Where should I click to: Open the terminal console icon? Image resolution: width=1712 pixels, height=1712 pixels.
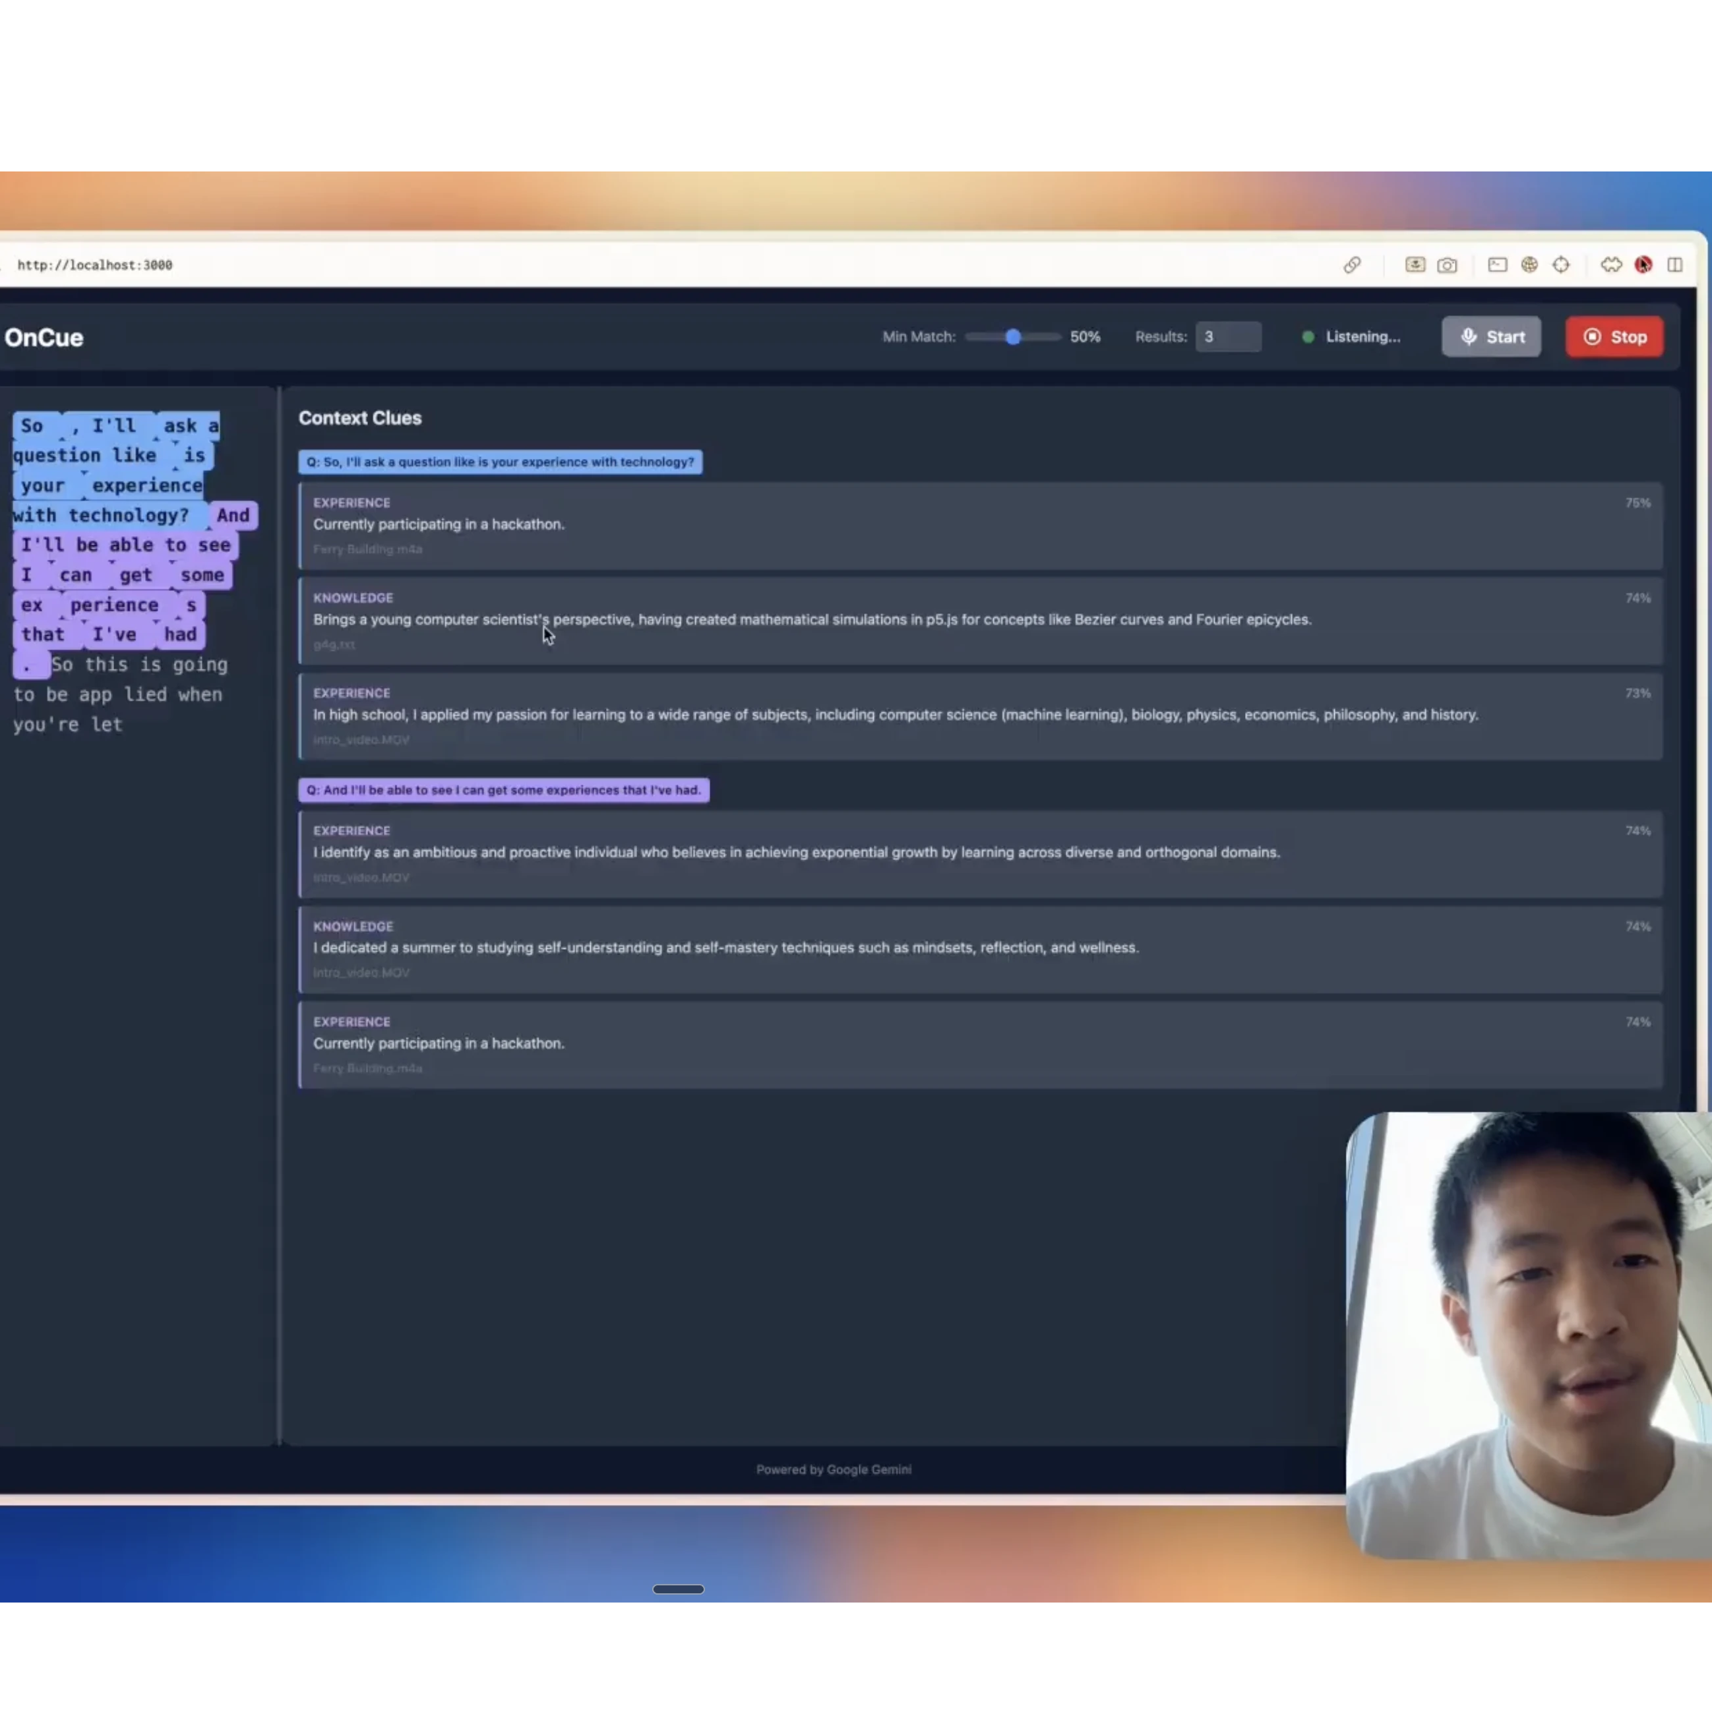[x=1496, y=265]
